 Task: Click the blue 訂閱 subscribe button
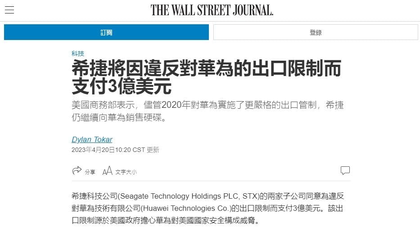pos(106,32)
